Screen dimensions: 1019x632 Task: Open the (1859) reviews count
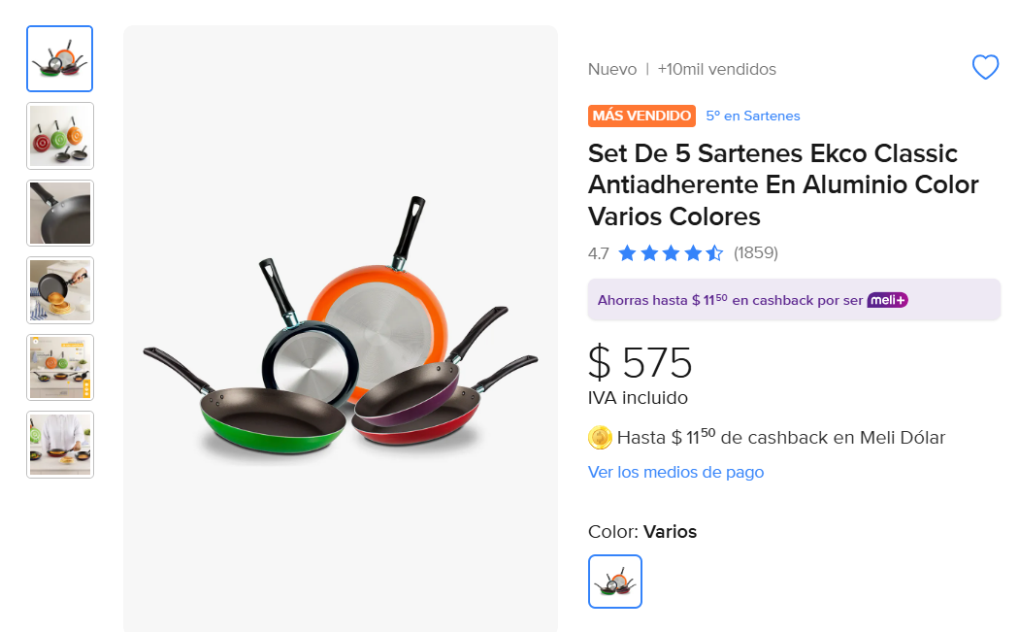[x=756, y=253]
